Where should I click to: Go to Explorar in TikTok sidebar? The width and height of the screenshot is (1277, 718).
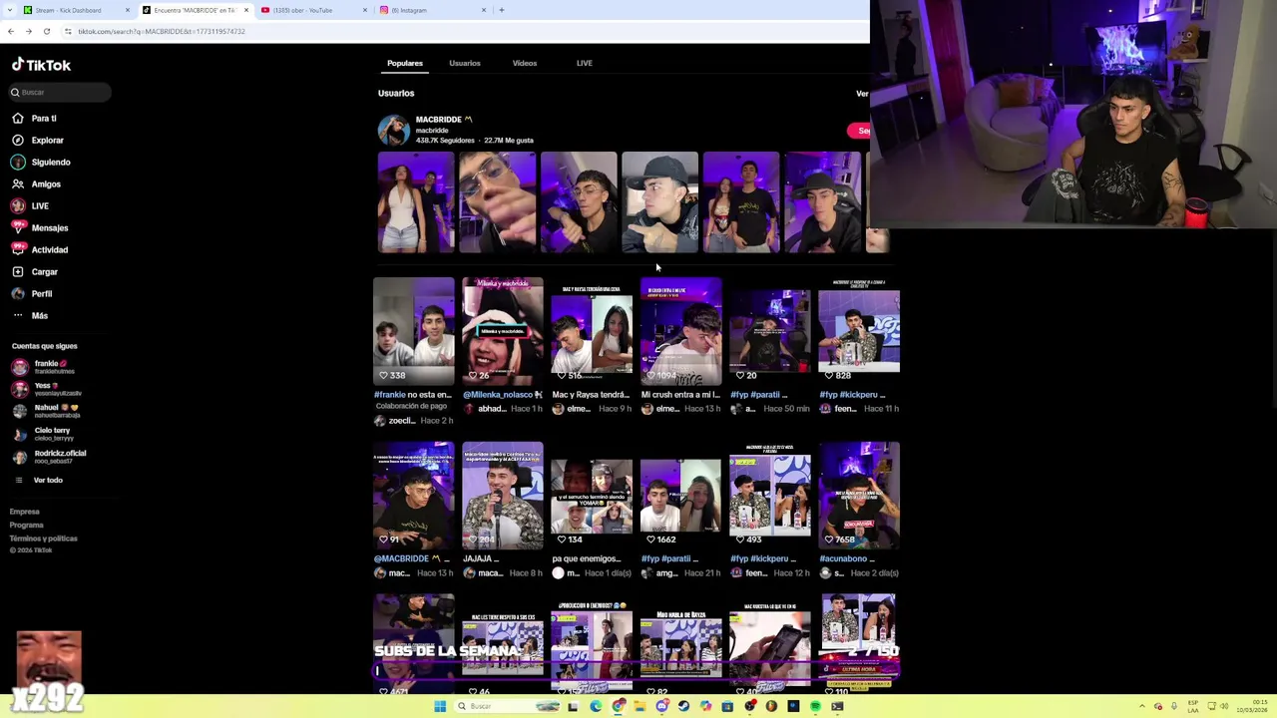point(38,140)
